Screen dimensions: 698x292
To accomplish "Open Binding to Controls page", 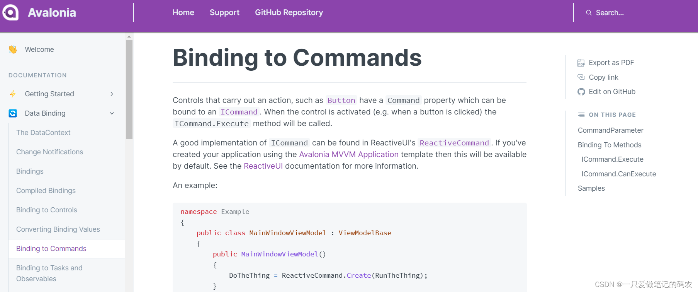I will point(47,210).
